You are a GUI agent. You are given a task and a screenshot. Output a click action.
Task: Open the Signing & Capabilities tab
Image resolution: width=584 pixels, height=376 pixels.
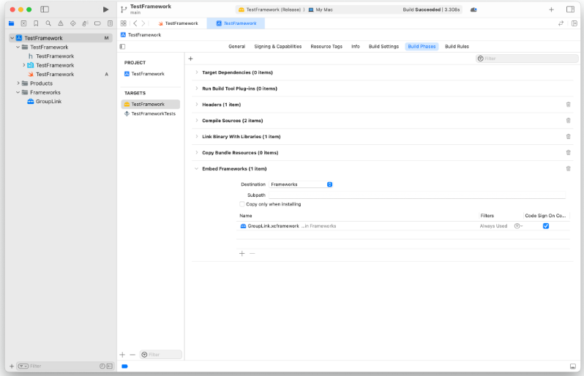(277, 46)
